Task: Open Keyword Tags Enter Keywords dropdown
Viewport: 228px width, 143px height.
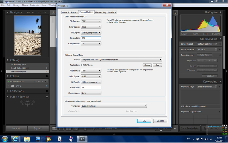Action: point(207,87)
